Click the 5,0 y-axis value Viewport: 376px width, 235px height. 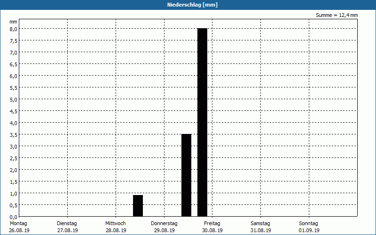coord(14,100)
